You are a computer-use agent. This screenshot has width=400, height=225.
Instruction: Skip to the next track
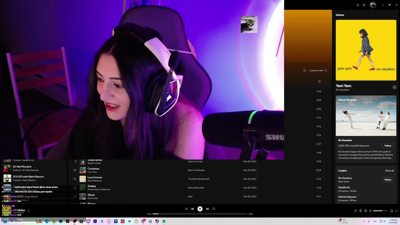[x=207, y=209]
